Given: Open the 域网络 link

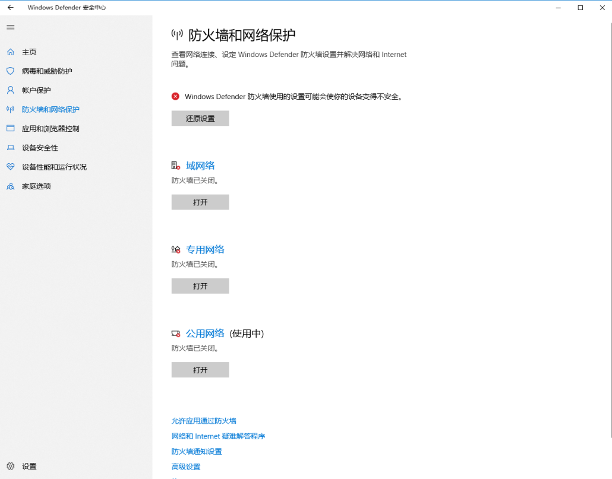Looking at the screenshot, I should coord(200,166).
